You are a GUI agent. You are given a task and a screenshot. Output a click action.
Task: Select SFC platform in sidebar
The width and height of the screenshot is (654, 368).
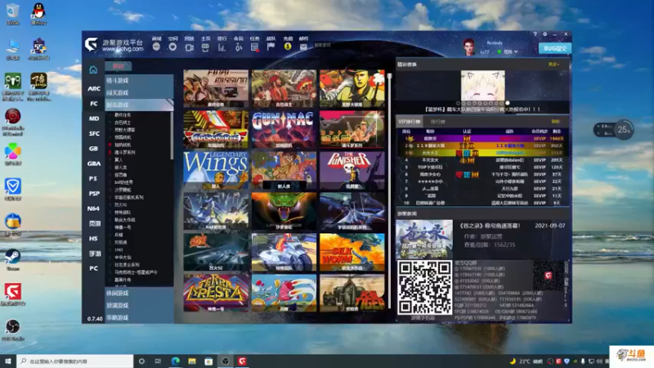coord(94,133)
